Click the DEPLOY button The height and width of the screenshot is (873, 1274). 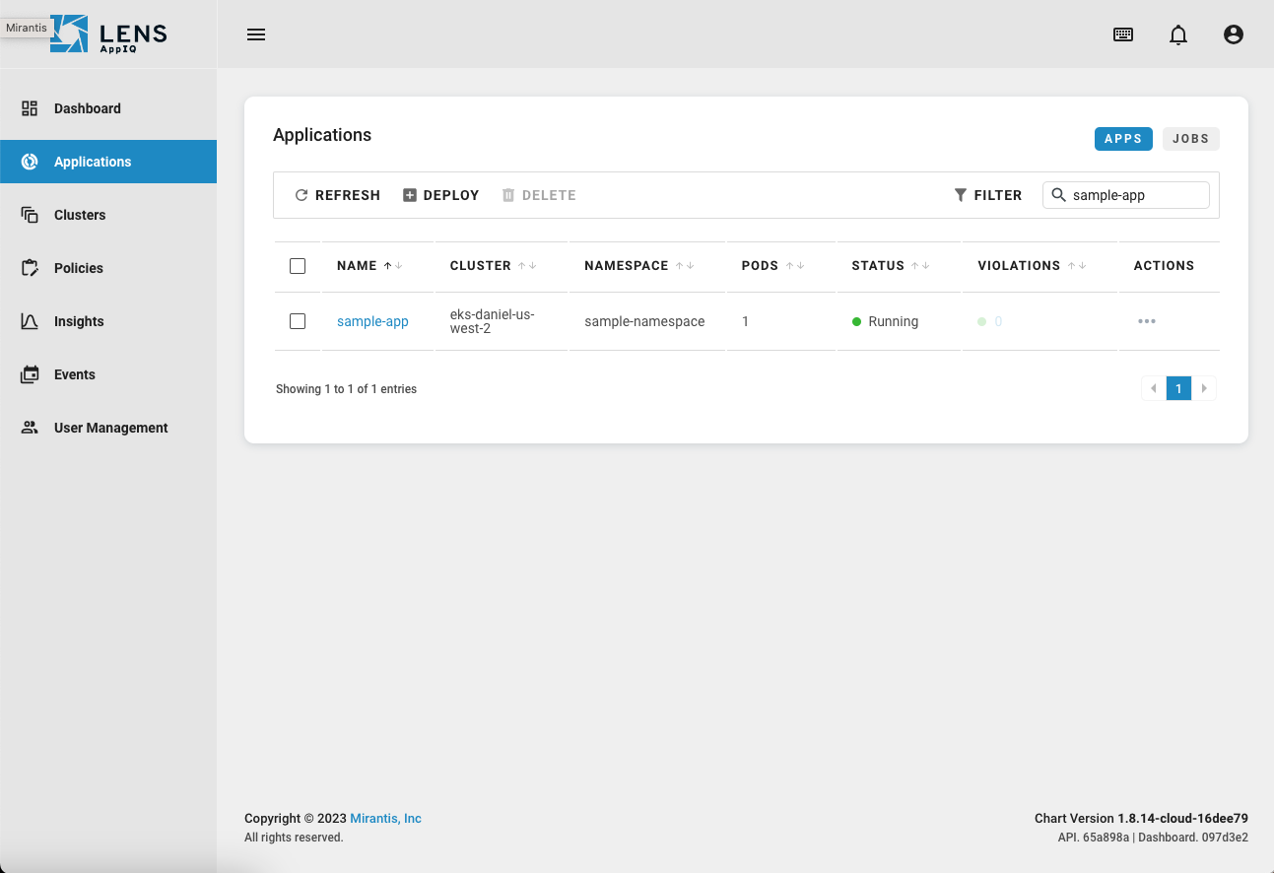point(441,195)
